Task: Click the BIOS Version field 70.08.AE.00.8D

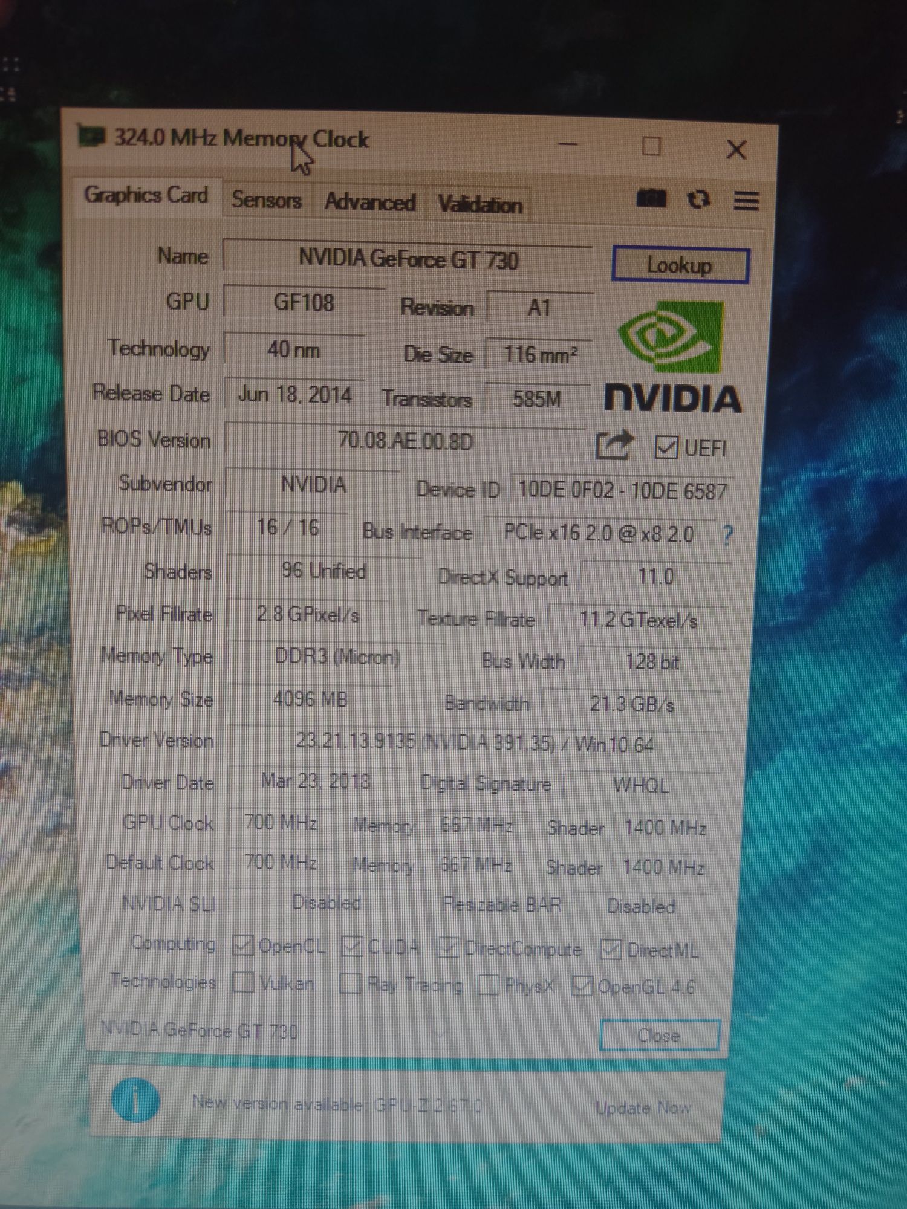Action: 405,441
